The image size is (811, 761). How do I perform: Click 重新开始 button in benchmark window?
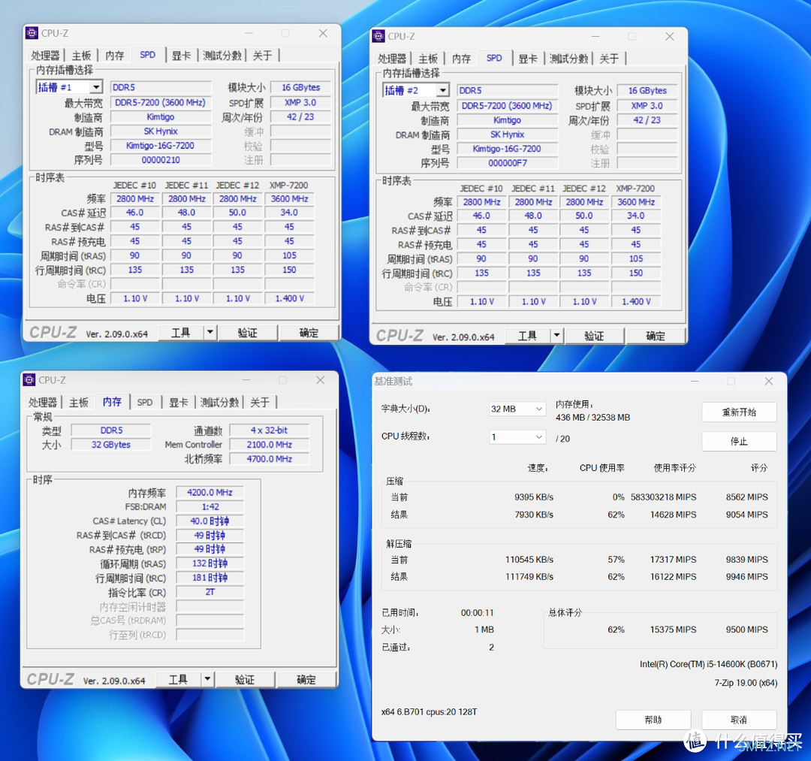click(739, 412)
